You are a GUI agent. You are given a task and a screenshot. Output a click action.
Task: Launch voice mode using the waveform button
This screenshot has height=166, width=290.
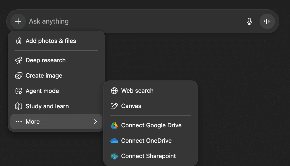(267, 21)
